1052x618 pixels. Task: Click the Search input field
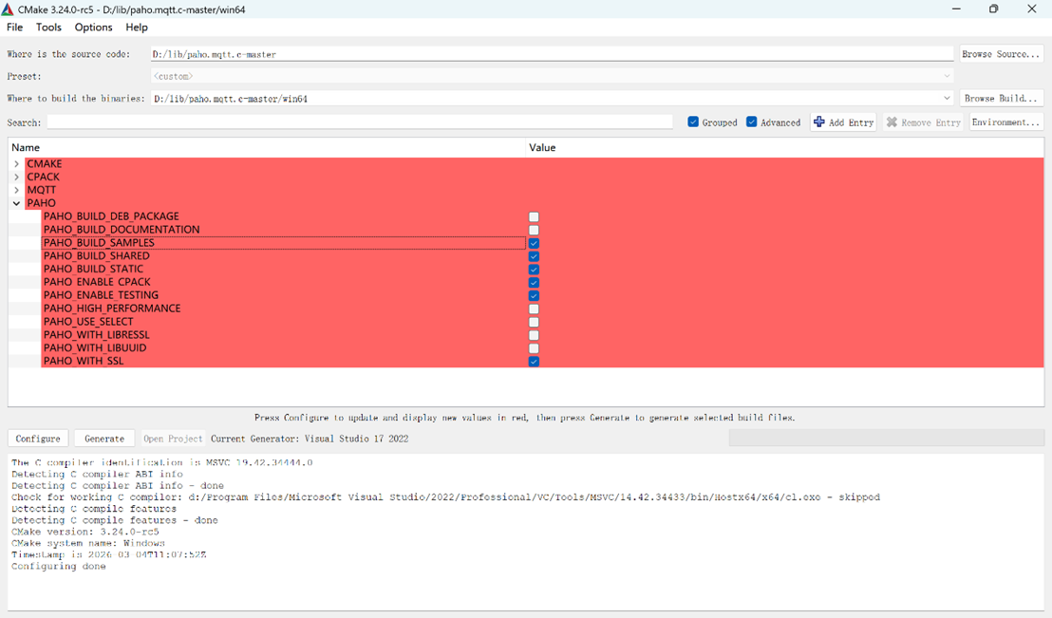tap(360, 122)
